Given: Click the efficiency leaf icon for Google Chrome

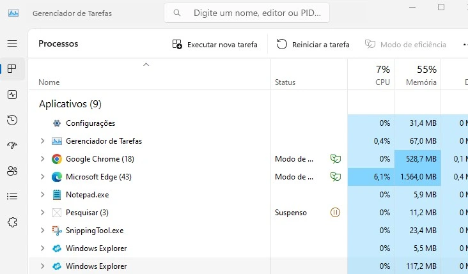Looking at the screenshot, I should point(336,159).
